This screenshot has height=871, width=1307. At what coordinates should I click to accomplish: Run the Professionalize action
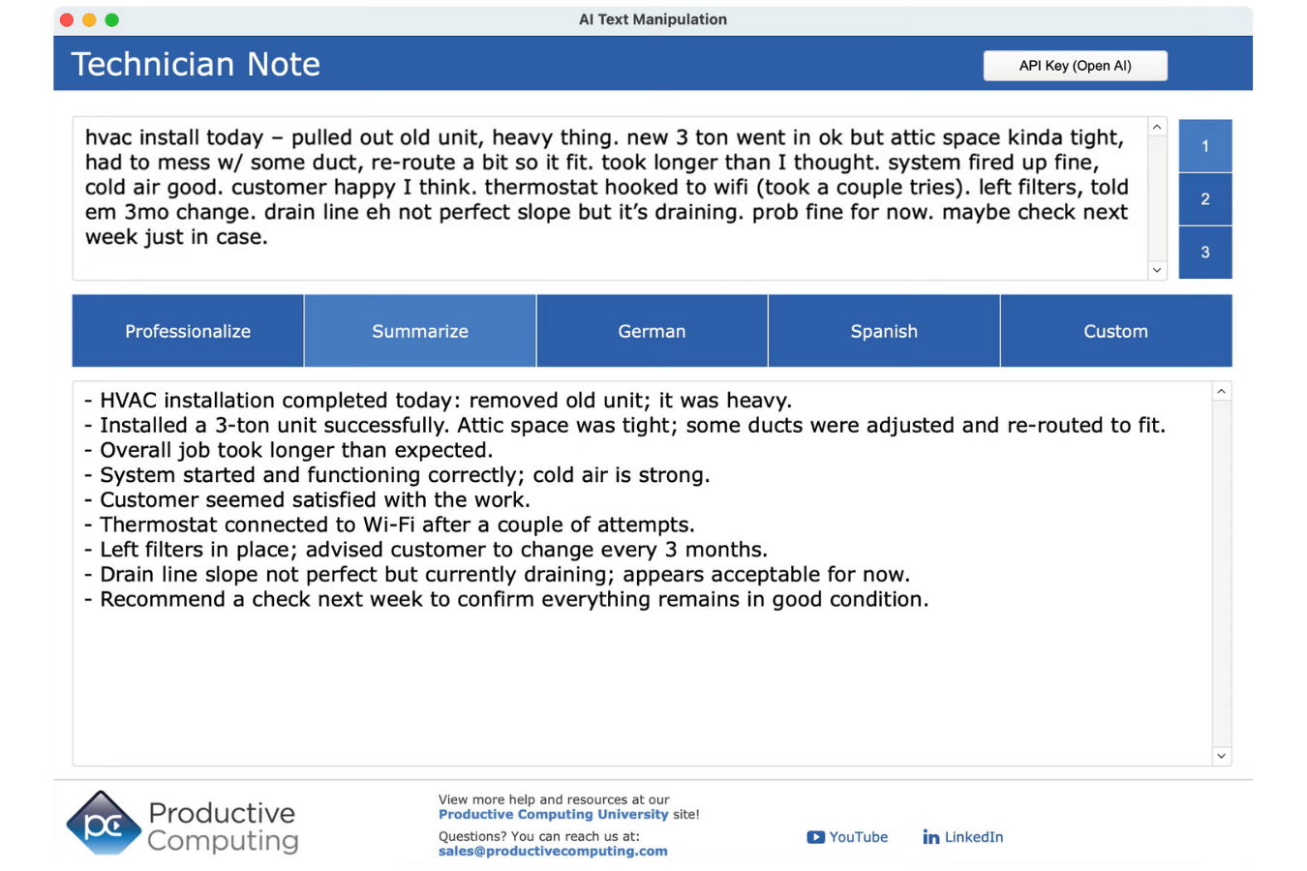coord(188,331)
